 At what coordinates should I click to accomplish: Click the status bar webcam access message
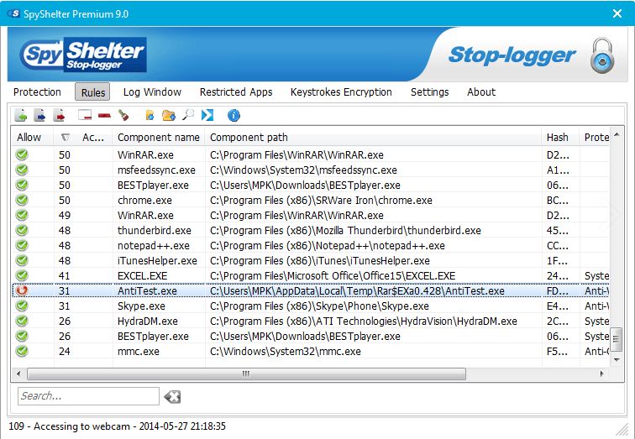click(x=117, y=426)
